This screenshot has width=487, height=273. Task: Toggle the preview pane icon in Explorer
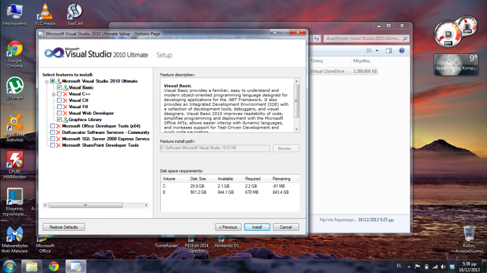[x=389, y=51]
